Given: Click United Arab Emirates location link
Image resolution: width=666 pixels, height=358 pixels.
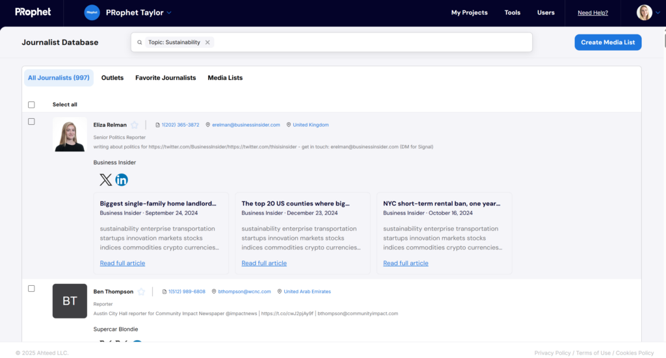Looking at the screenshot, I should 307,292.
